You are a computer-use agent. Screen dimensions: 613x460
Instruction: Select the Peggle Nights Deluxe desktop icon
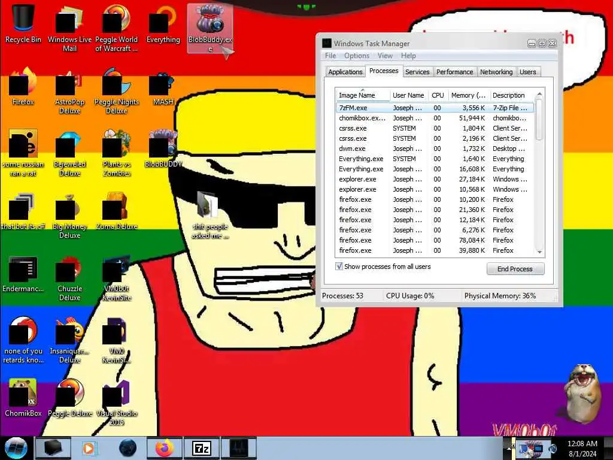tap(117, 91)
